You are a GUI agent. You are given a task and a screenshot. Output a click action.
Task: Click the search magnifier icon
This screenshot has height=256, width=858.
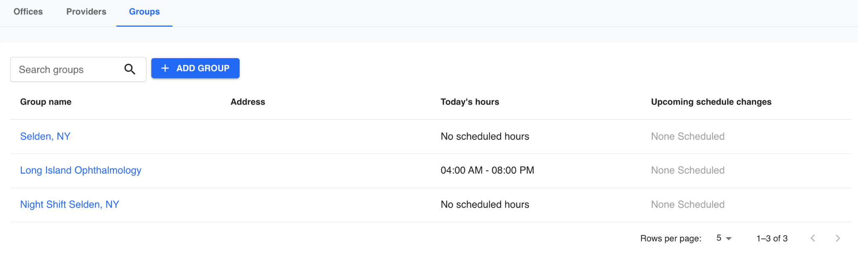point(130,69)
